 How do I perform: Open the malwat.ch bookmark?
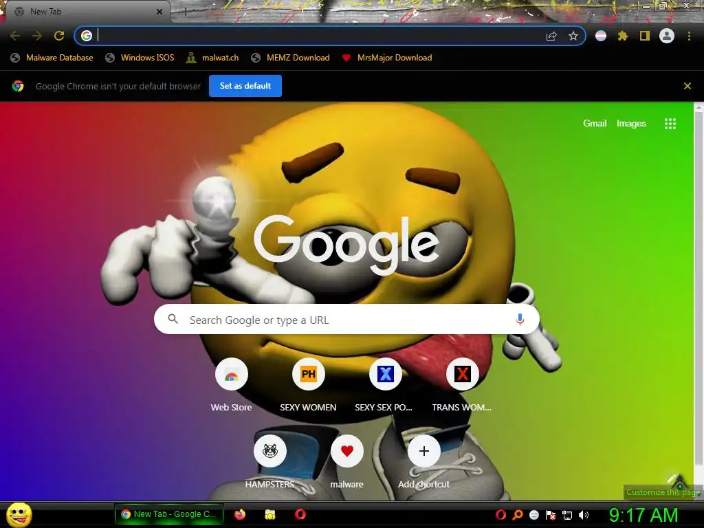point(212,58)
